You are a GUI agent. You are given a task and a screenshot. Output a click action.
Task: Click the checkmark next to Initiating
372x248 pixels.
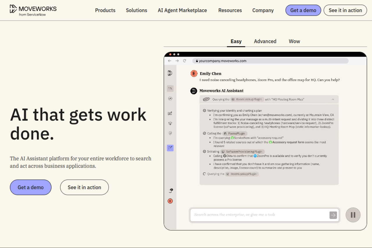tap(204, 152)
